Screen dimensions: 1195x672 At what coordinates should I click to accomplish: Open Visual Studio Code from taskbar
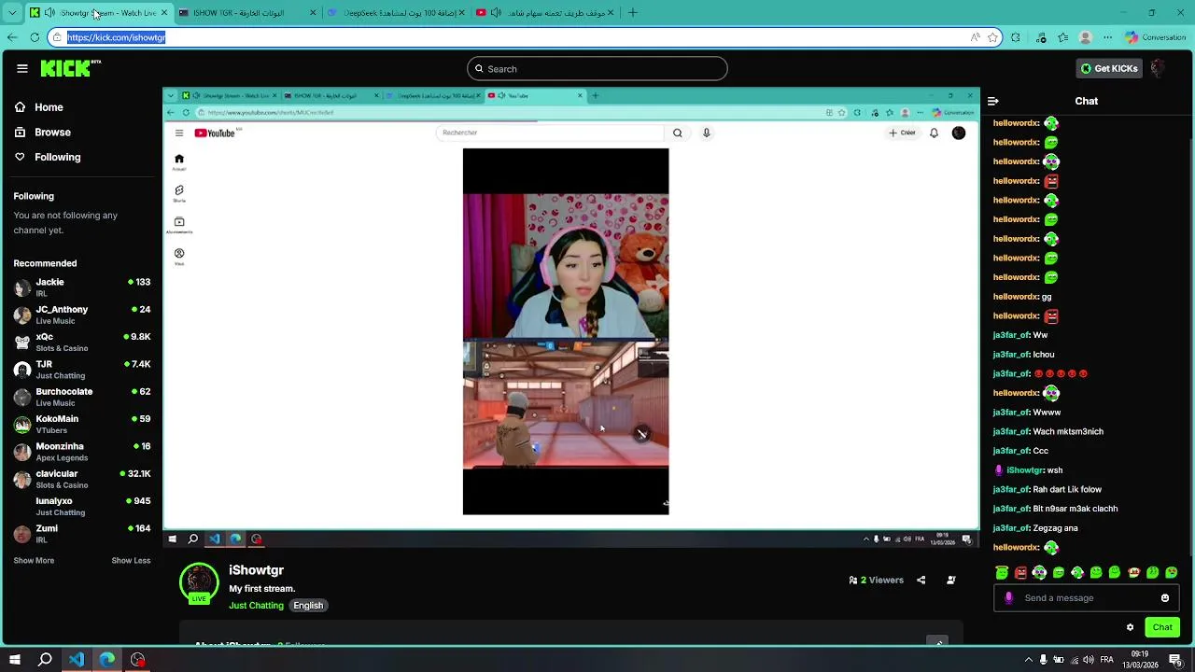tap(77, 660)
